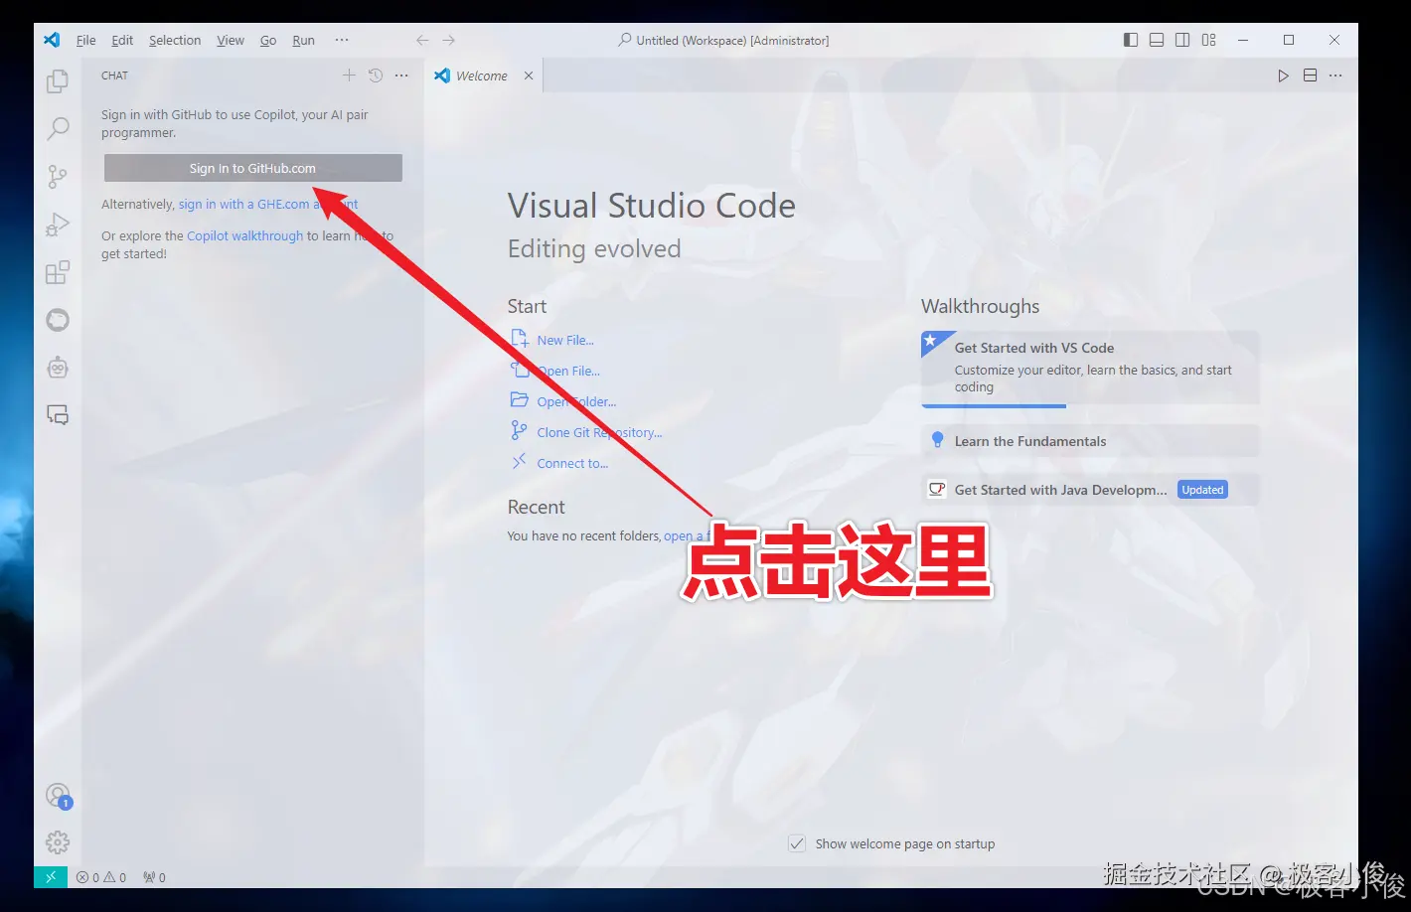Open the Run menu
Viewport: 1411px width, 912px height.
pyautogui.click(x=303, y=40)
